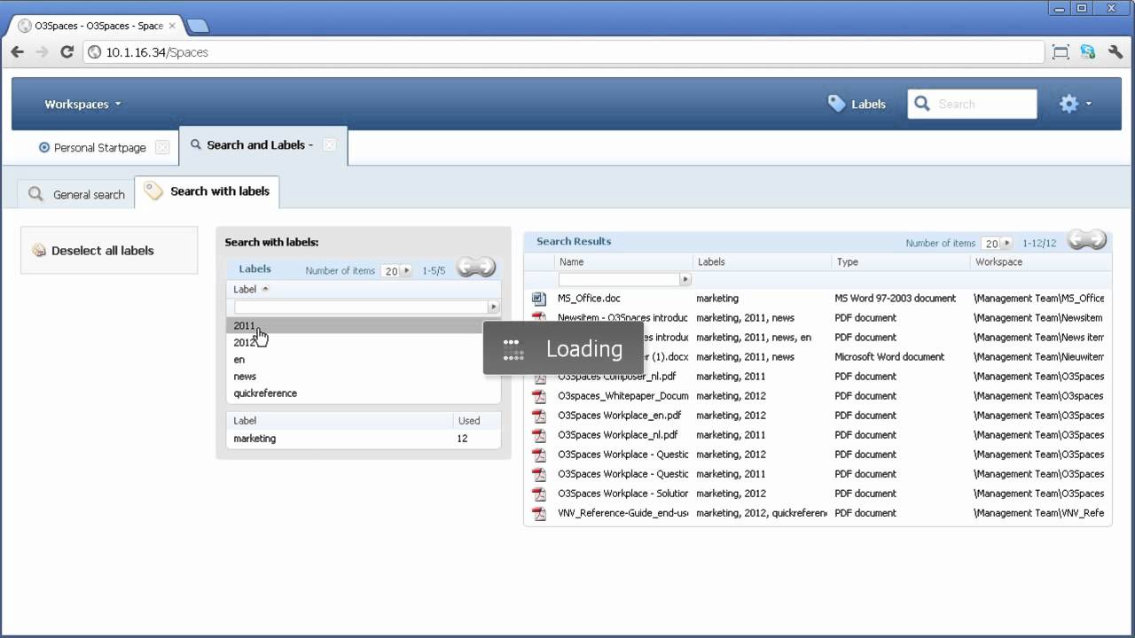1135x638 pixels.
Task: Apply the Label filter arrow button
Action: click(494, 307)
